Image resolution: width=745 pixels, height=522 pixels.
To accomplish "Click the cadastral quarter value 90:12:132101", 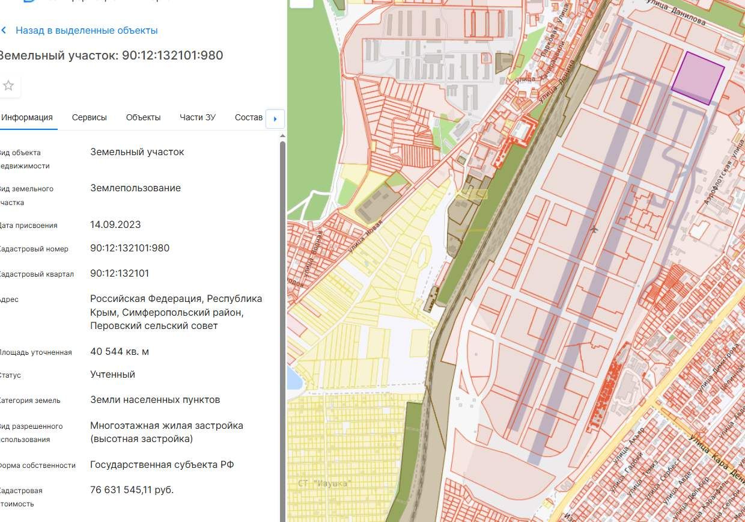I will [x=120, y=274].
